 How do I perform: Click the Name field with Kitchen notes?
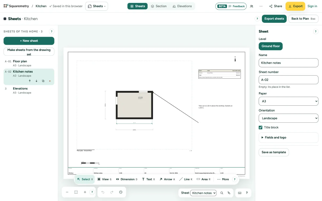pos(288,63)
